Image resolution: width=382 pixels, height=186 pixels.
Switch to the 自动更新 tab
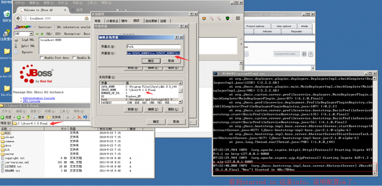(152, 21)
